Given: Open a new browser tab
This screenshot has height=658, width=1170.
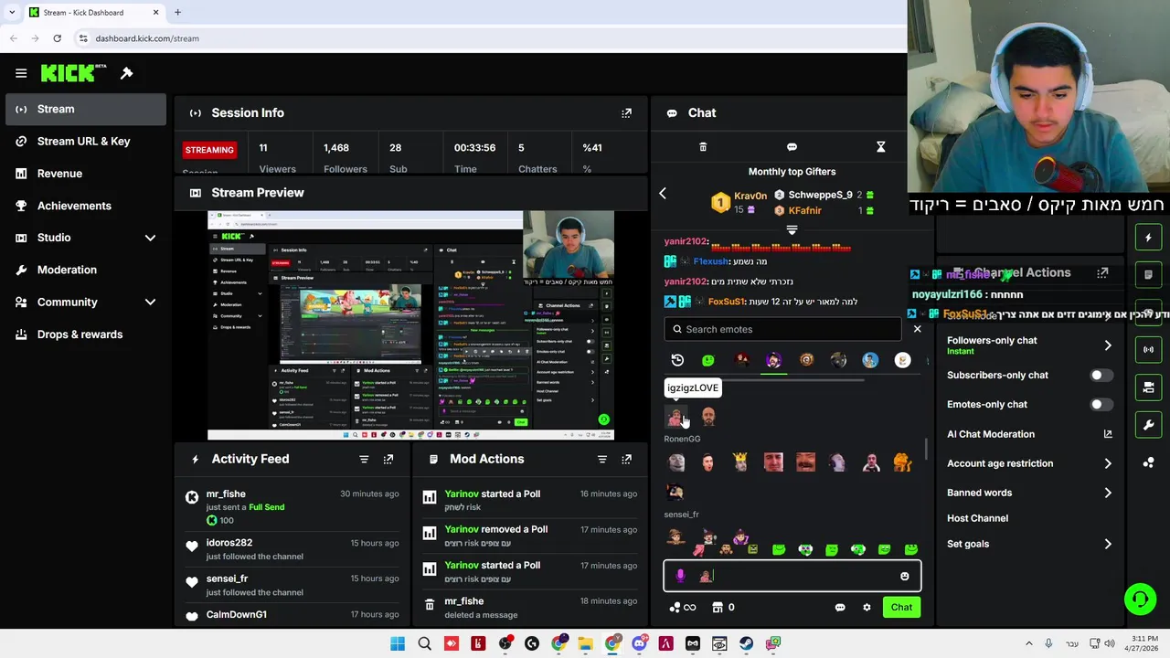Looking at the screenshot, I should pyautogui.click(x=177, y=13).
